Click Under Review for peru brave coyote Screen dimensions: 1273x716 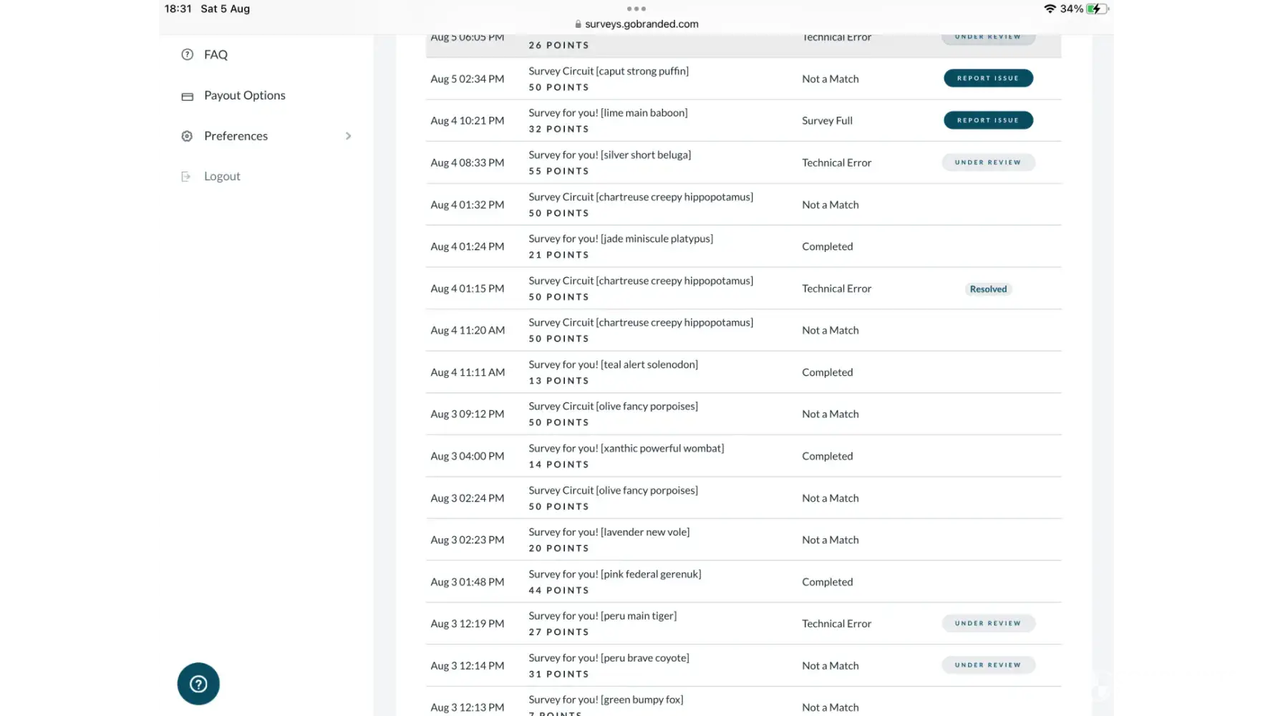(x=988, y=665)
